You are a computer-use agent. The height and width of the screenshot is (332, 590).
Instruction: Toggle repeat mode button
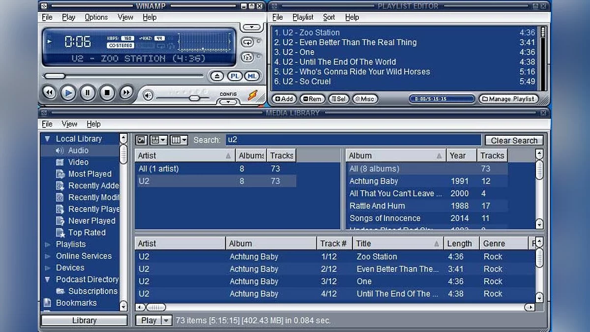tap(247, 42)
